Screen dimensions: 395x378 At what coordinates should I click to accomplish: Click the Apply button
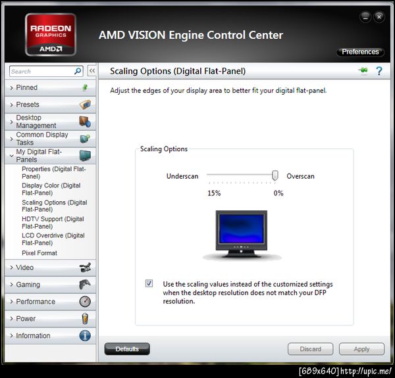click(x=361, y=349)
